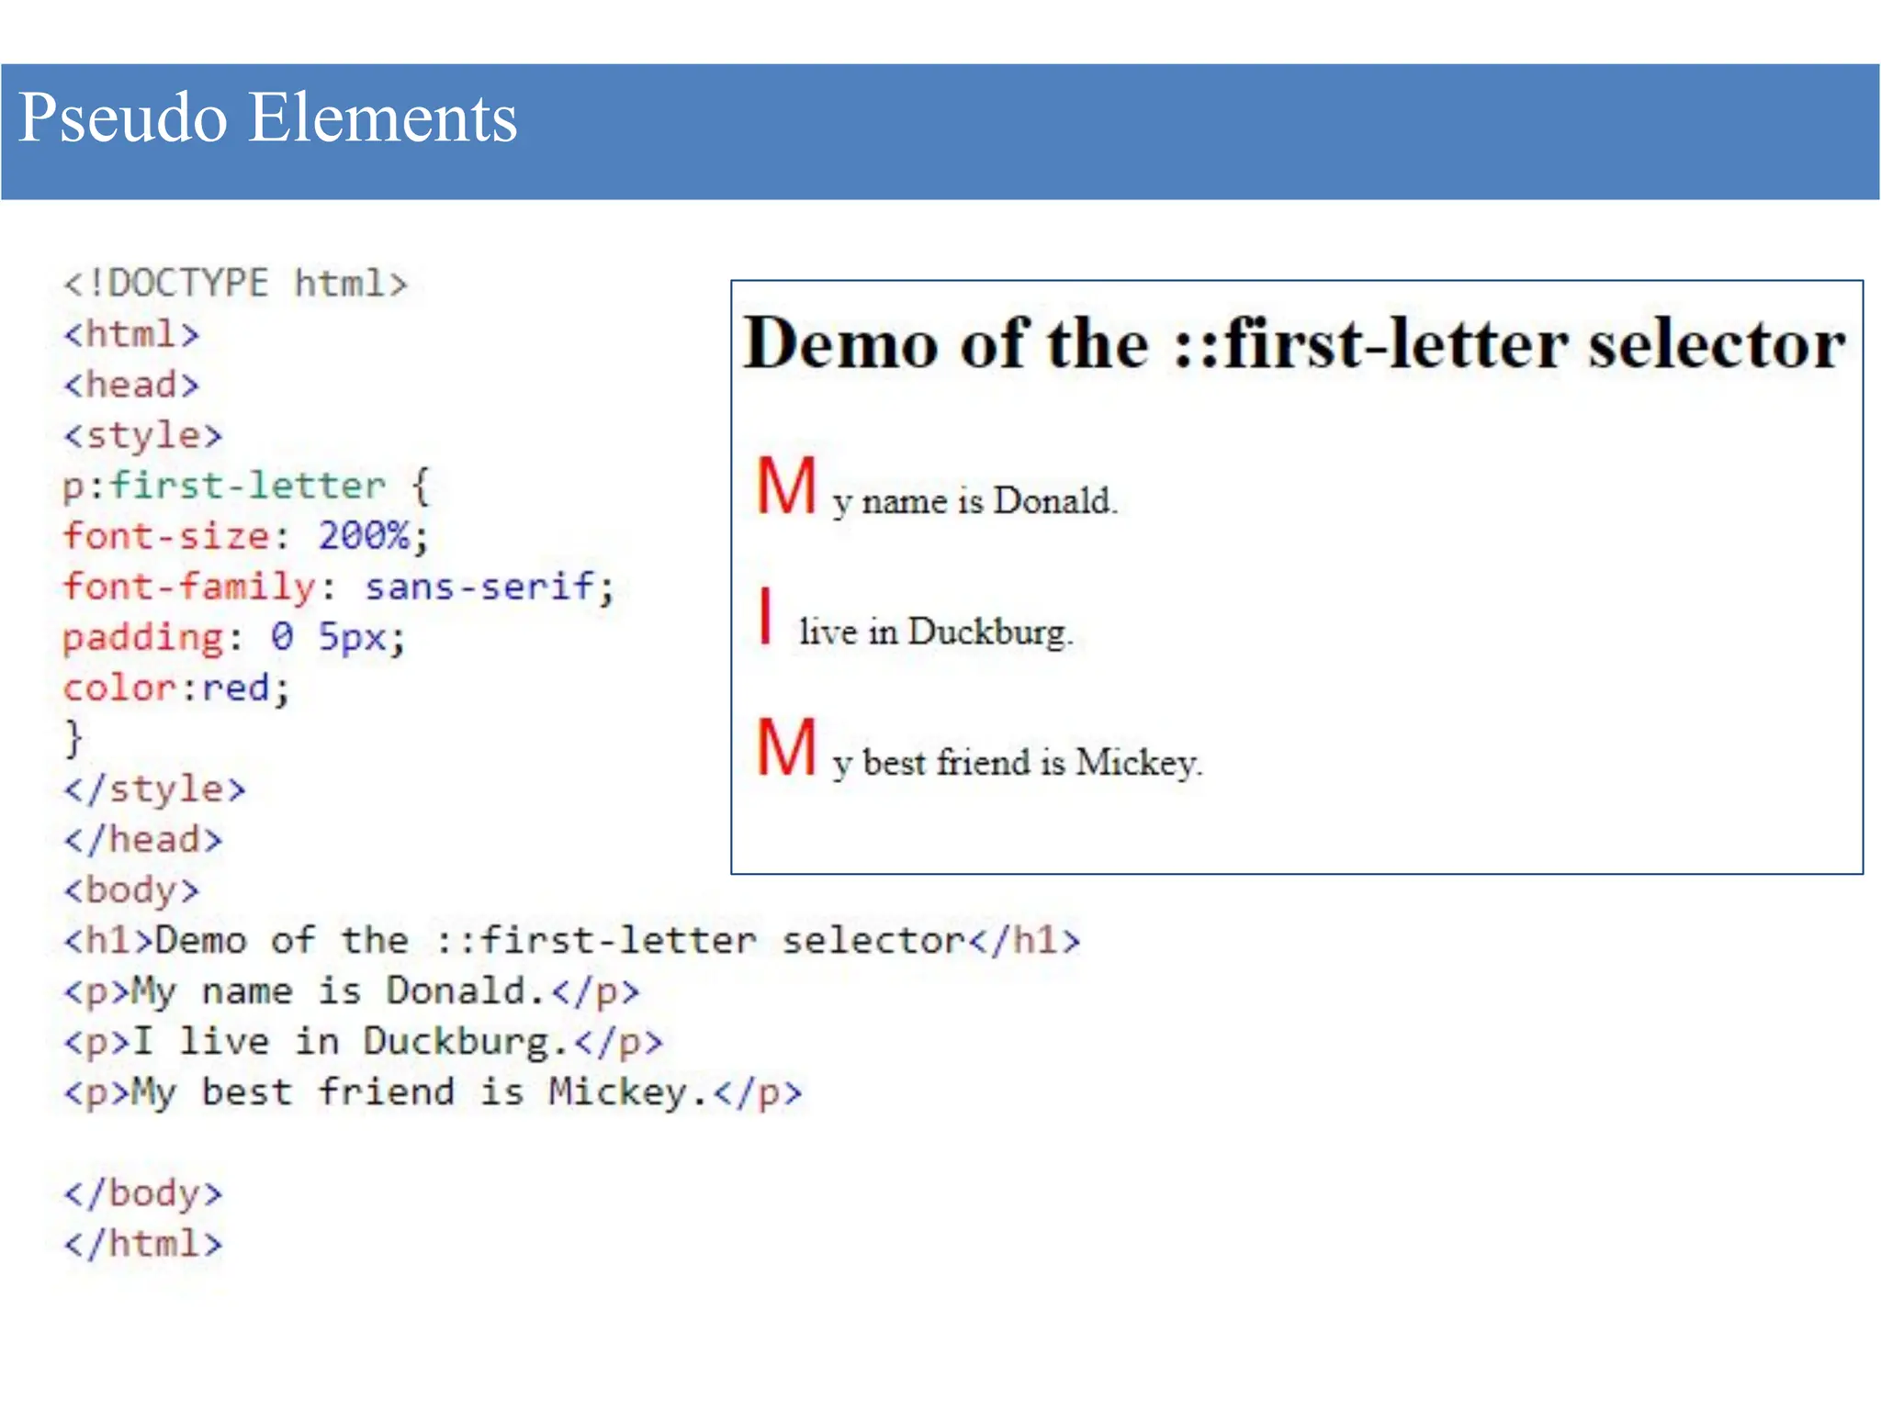Viewport: 1881px width, 1410px height.
Task: Click the closing '</head>' tag line
Action: (142, 839)
